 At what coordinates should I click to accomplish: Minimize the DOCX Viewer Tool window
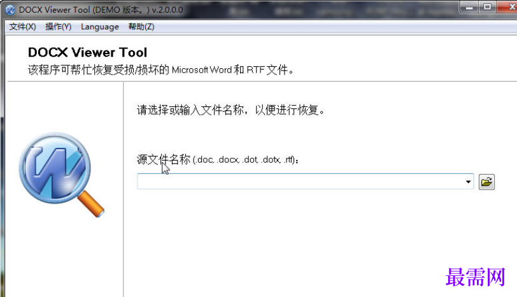tap(469, 7)
